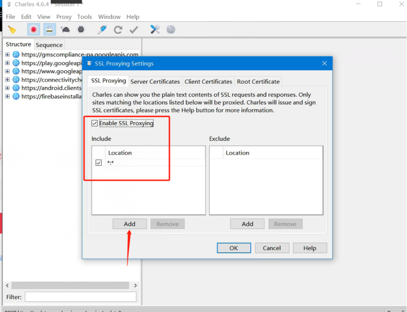The width and height of the screenshot is (407, 312).
Task: Expand the https://www.googleap tree node
Action: click(7, 71)
